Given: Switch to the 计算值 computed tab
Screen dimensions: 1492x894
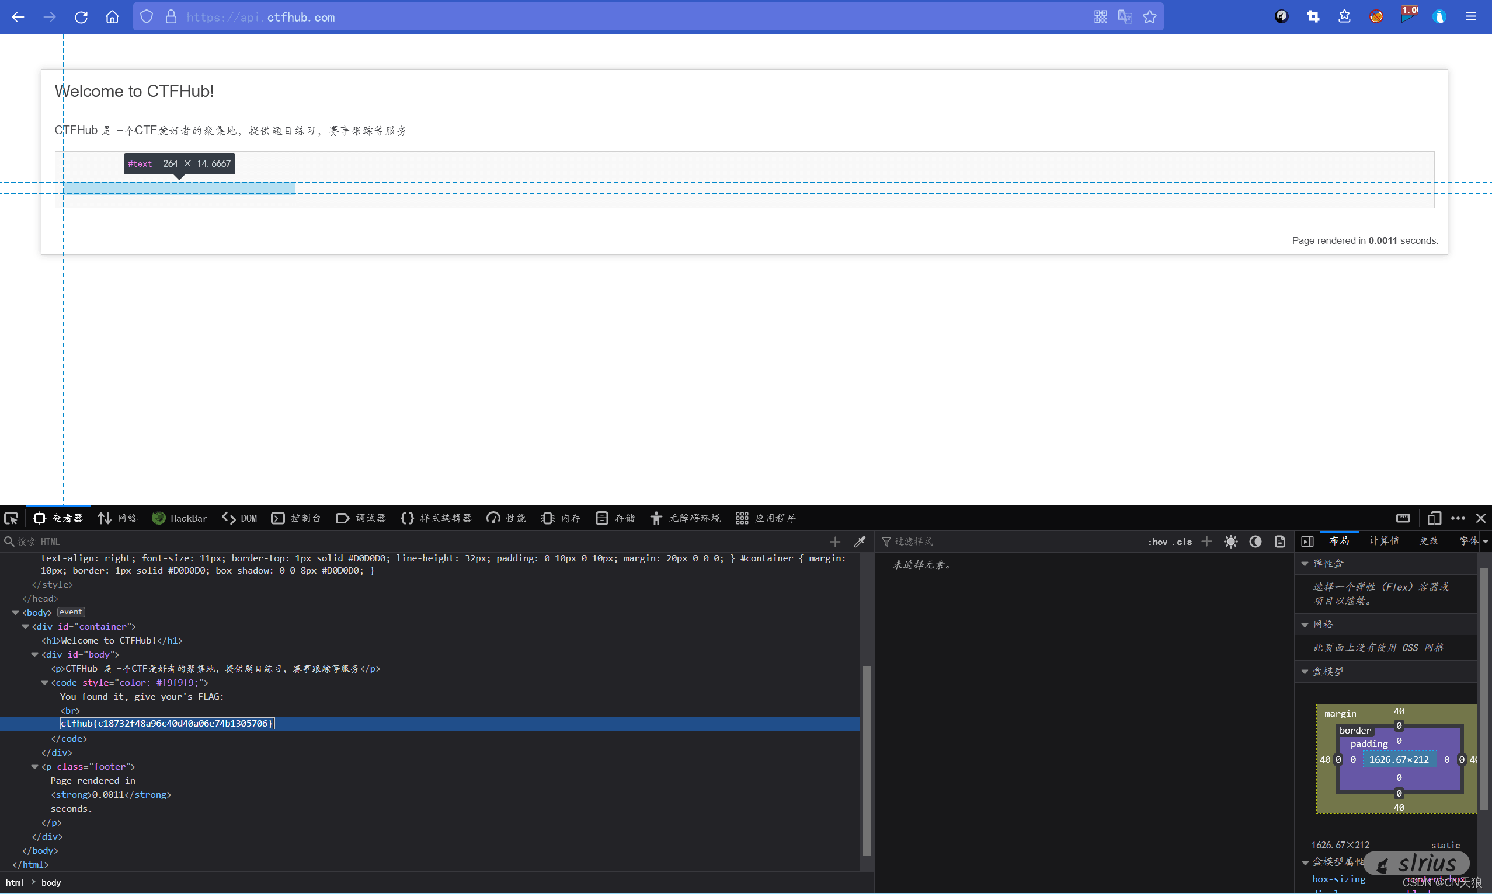Looking at the screenshot, I should (x=1383, y=541).
